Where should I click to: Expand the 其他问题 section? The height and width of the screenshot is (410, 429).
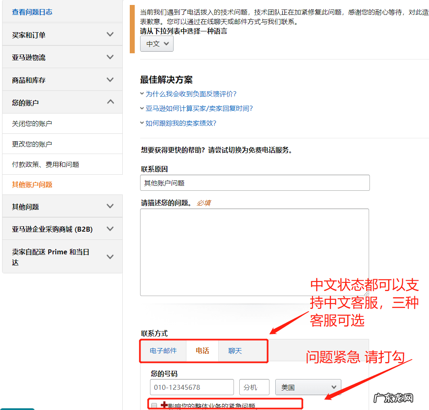click(x=62, y=206)
